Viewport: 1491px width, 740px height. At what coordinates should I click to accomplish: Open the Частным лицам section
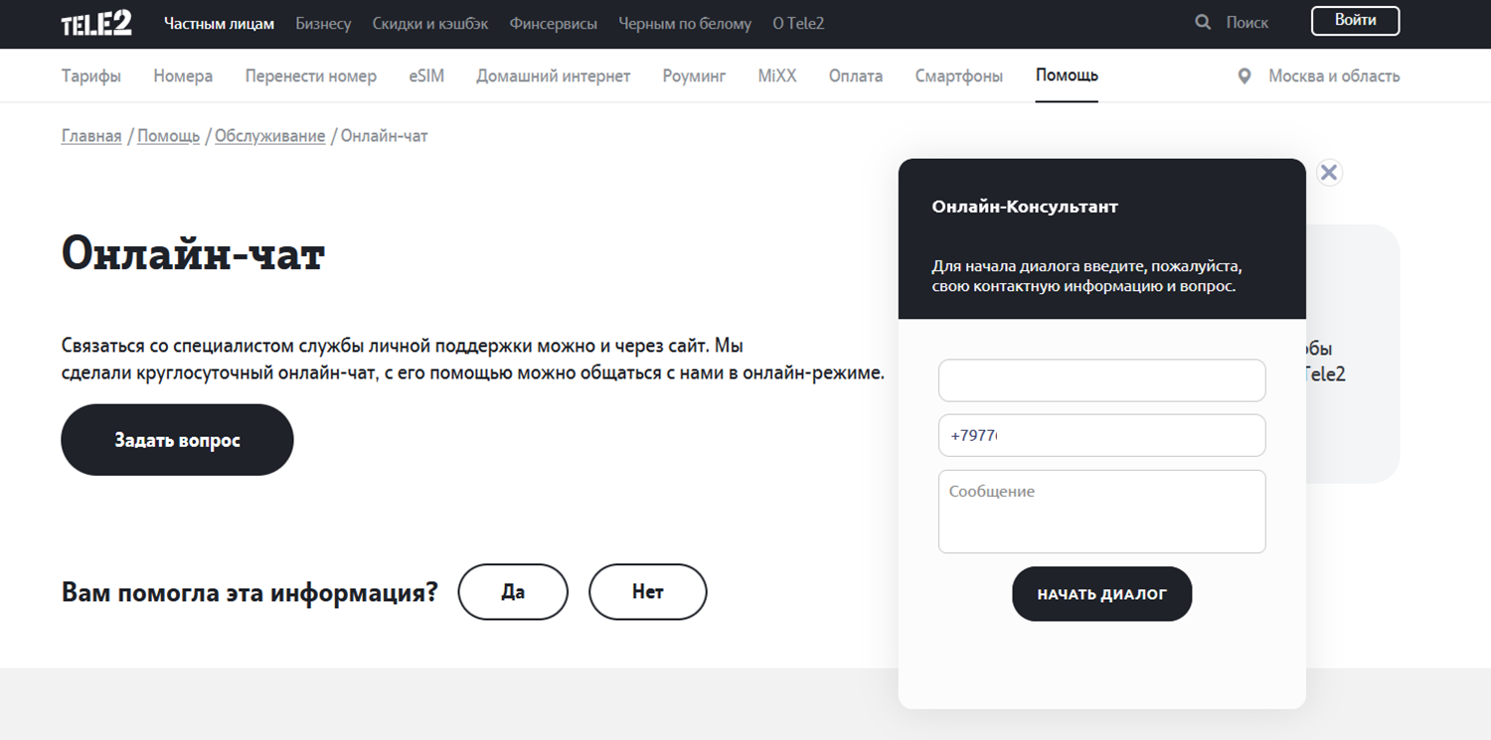[219, 23]
